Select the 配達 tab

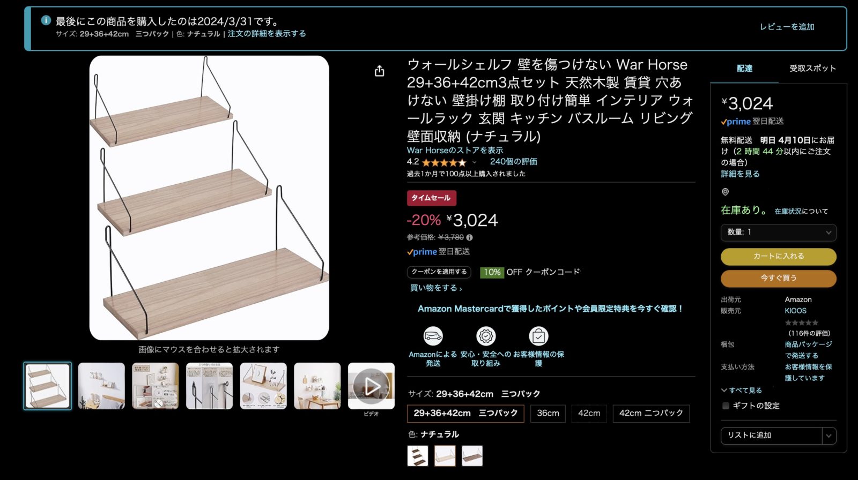(x=744, y=68)
